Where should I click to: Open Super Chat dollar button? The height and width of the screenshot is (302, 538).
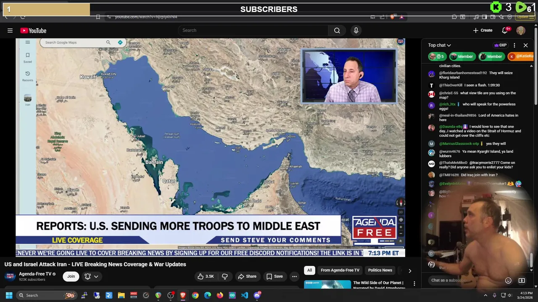click(x=522, y=280)
